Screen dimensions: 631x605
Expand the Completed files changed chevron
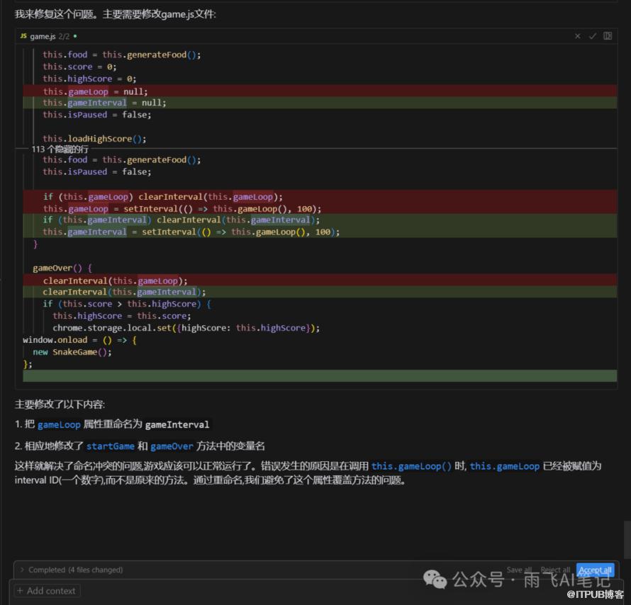22,570
